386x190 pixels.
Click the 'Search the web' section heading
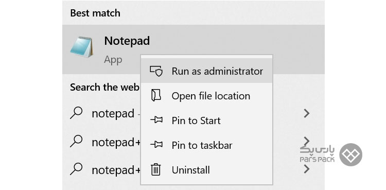(105, 87)
